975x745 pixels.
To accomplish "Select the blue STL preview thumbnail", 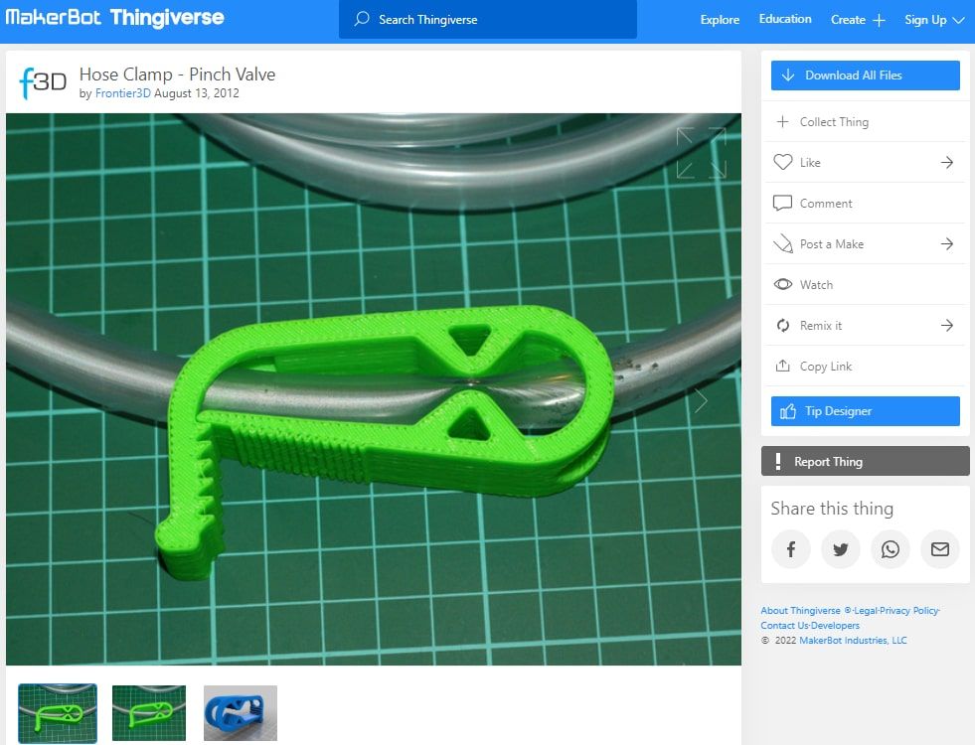I will click(240, 712).
